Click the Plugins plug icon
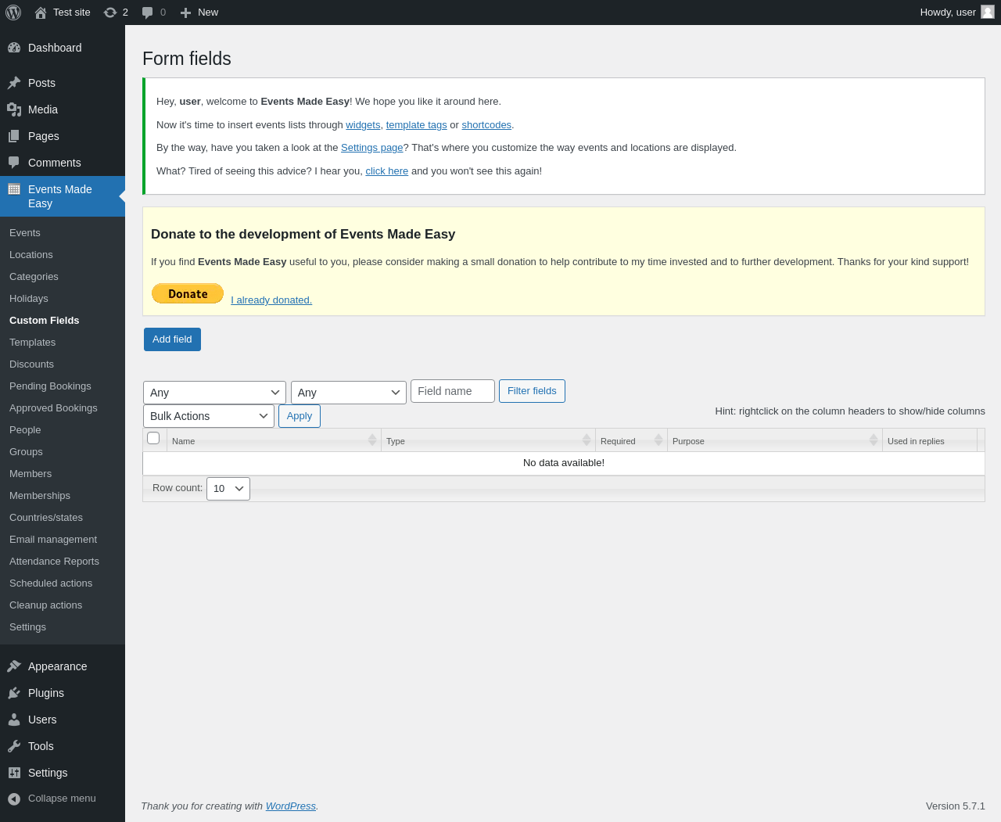 pos(14,693)
